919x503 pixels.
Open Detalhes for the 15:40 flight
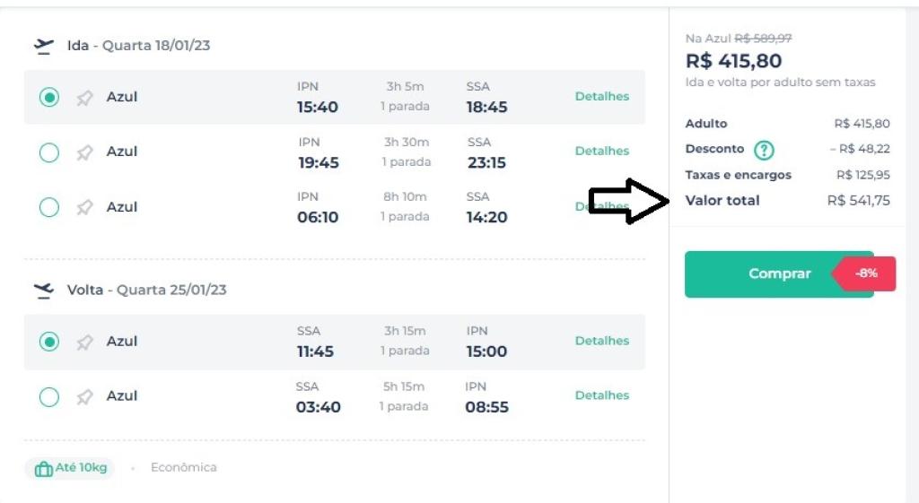tap(601, 97)
